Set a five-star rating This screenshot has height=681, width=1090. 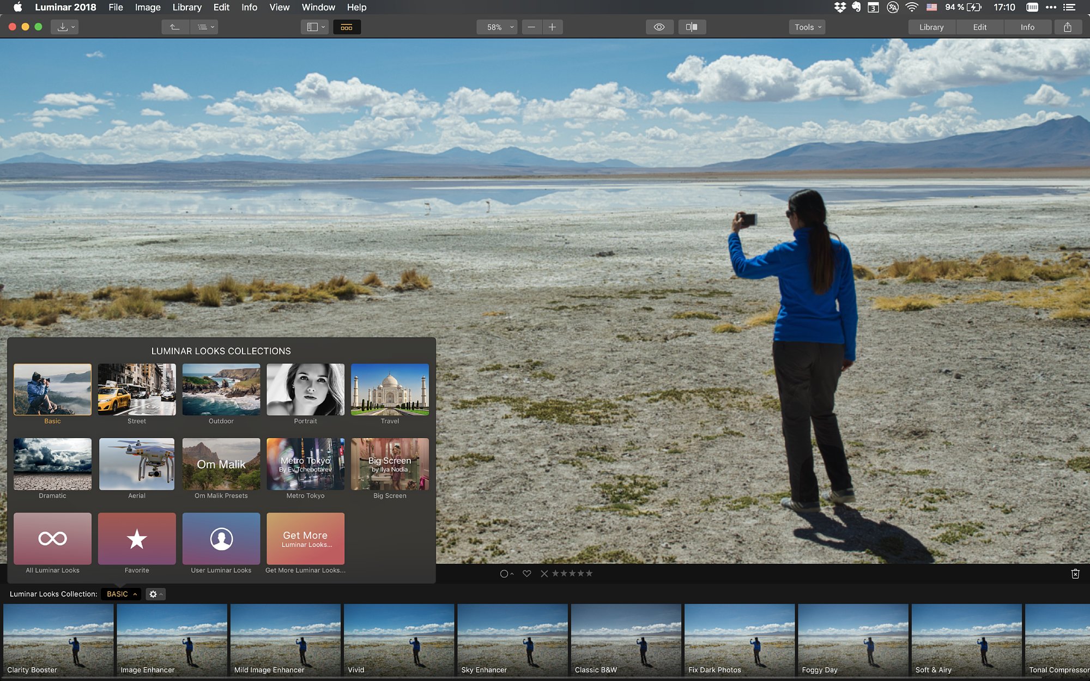coord(589,573)
